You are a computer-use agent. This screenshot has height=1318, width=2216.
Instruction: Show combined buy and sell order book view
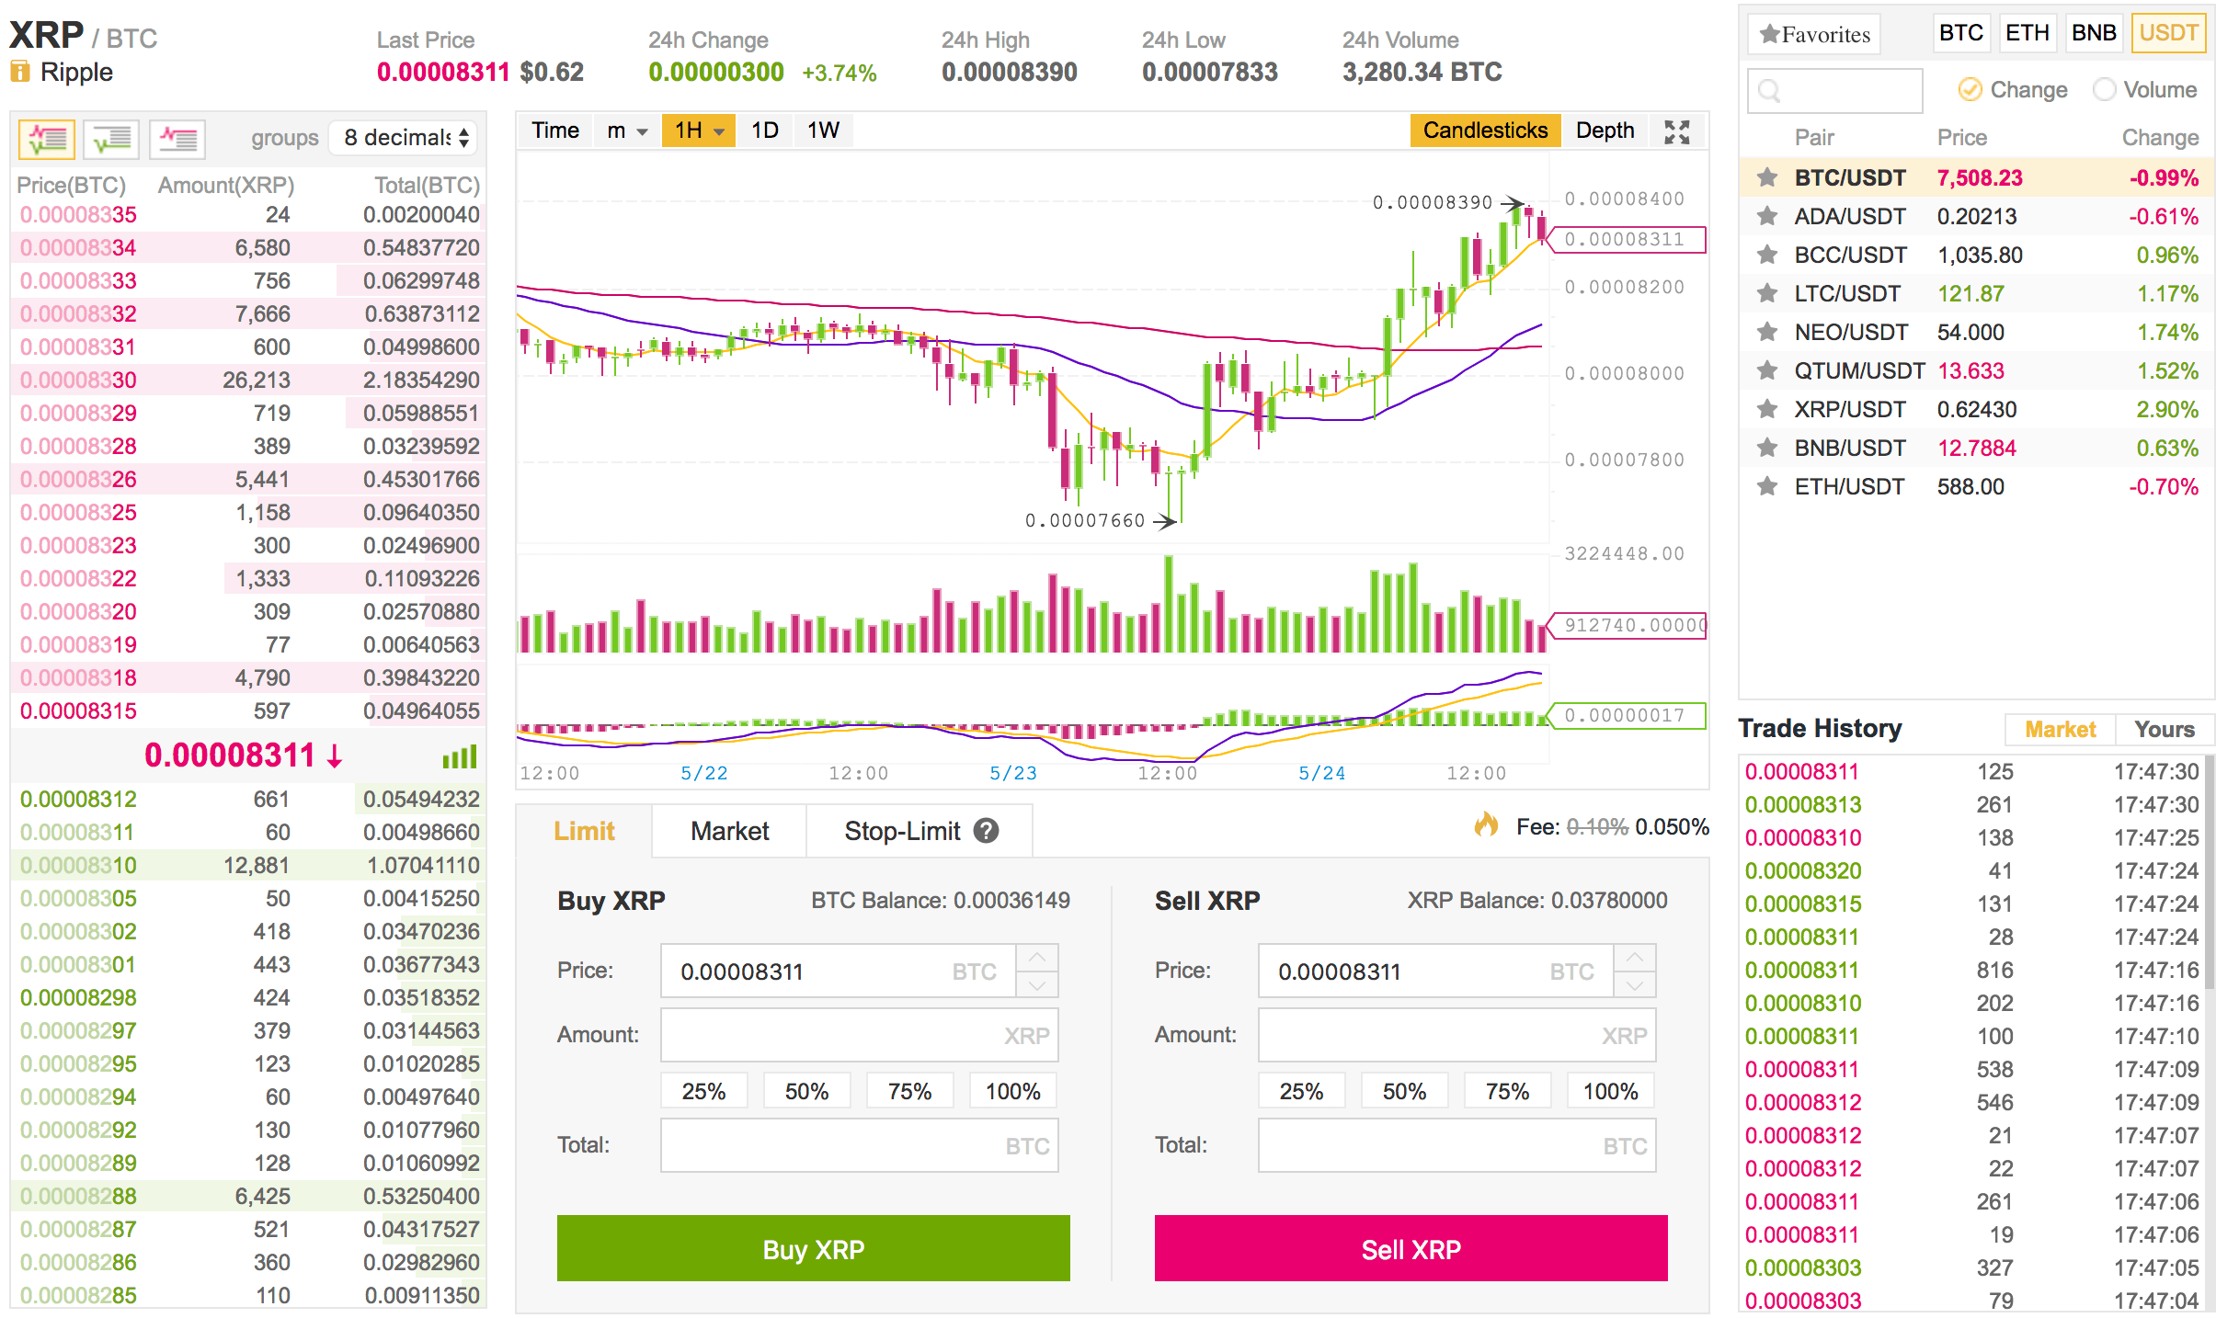pyautogui.click(x=47, y=139)
